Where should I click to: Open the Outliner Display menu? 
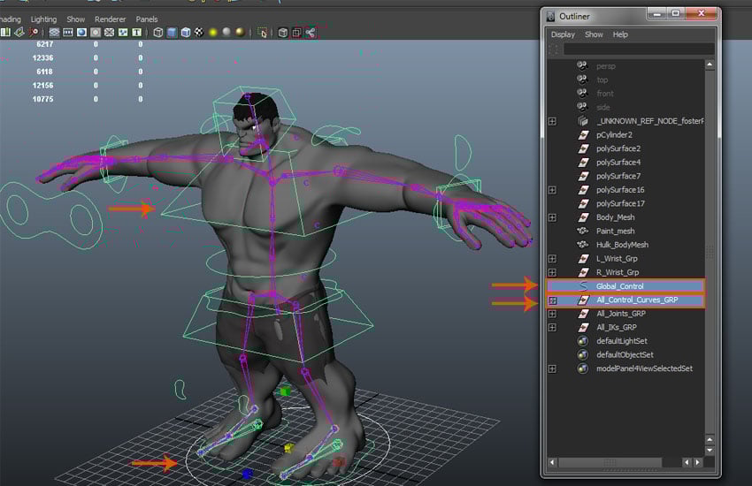563,34
